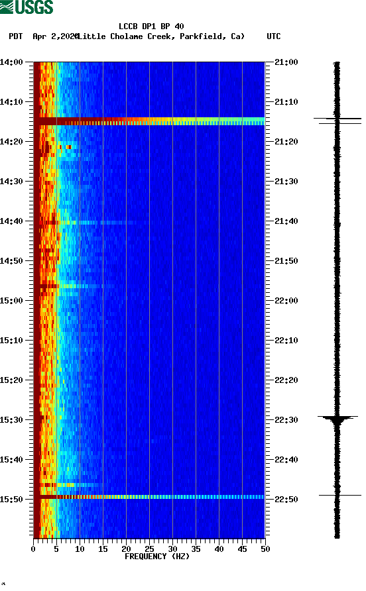Click the 15 Hz frequency tick label
The image size is (366, 591).
[x=103, y=549]
